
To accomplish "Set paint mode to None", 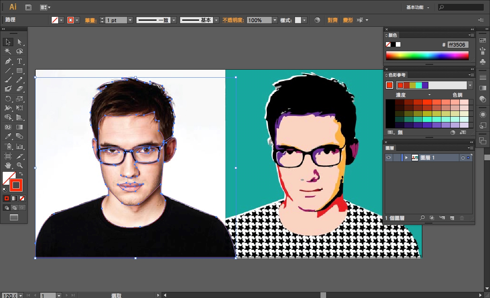I will (22, 198).
